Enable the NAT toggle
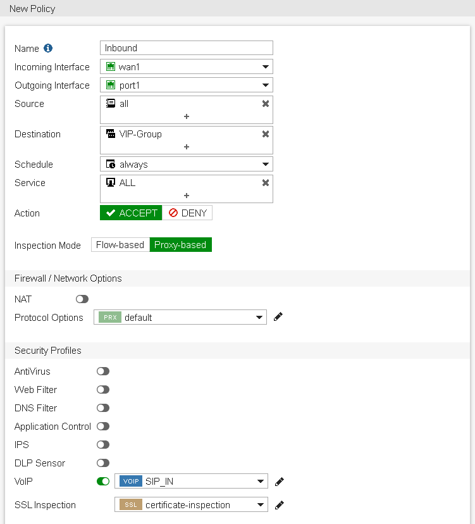475x524 pixels. click(x=82, y=299)
